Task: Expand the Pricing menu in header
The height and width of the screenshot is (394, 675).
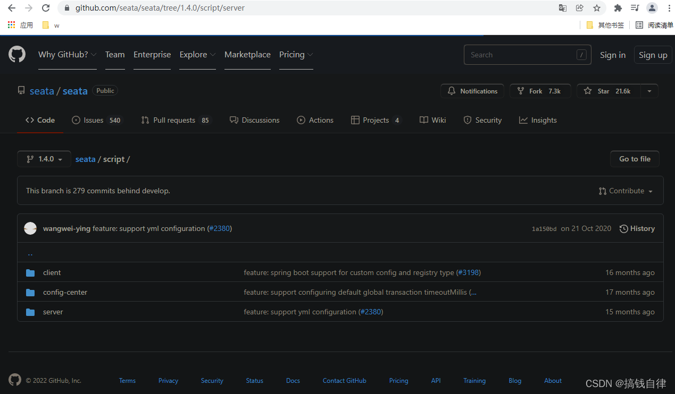Action: [x=296, y=55]
